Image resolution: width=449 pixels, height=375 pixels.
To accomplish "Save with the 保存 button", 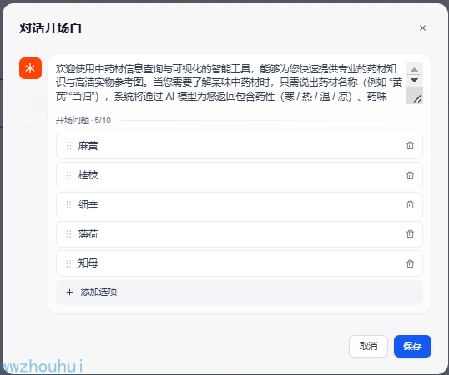I will [412, 346].
